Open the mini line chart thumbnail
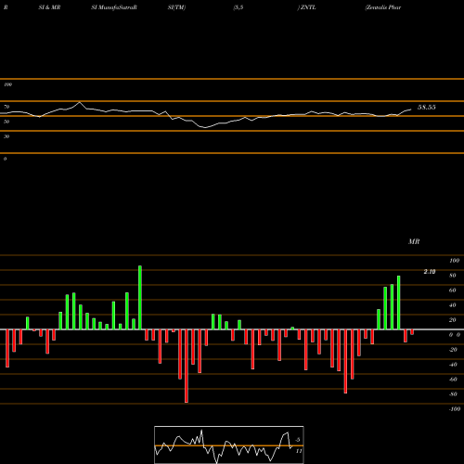Screen dimensions: 464x464 tap(229, 445)
